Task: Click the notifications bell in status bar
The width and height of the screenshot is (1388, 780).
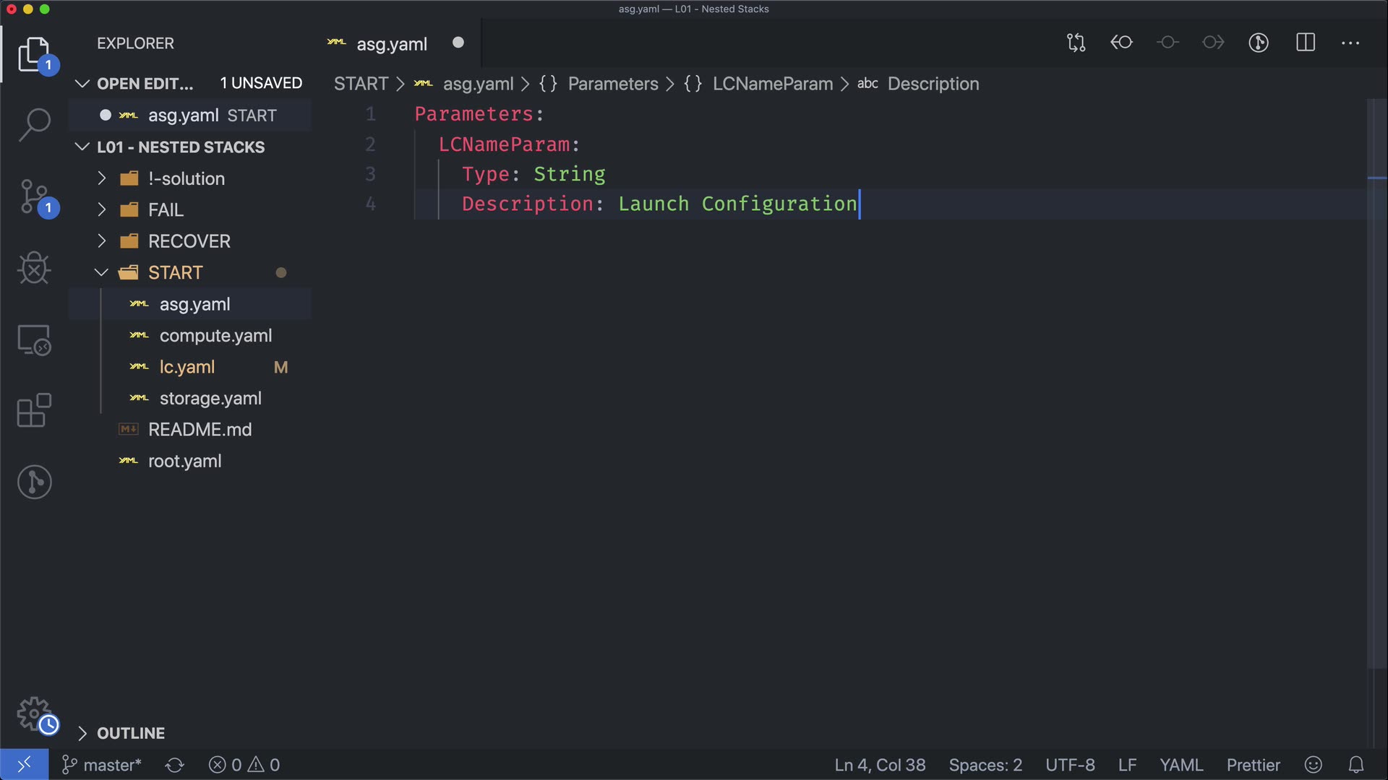Action: pos(1356,765)
